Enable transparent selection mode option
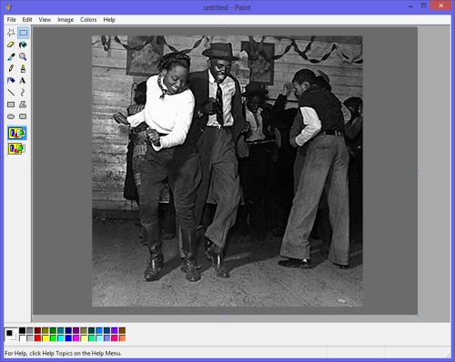This screenshot has width=455, height=362. point(17,148)
